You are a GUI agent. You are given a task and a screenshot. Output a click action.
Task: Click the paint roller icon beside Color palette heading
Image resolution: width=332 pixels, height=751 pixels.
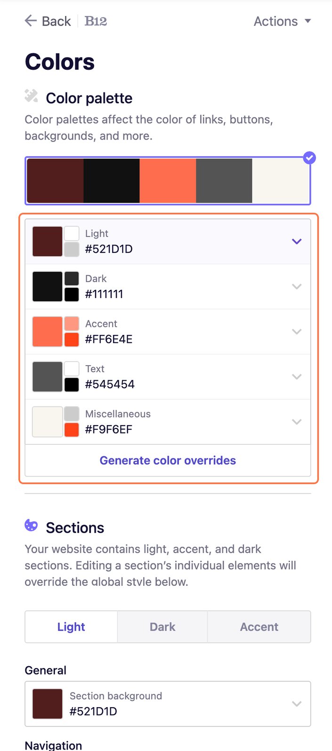click(32, 96)
